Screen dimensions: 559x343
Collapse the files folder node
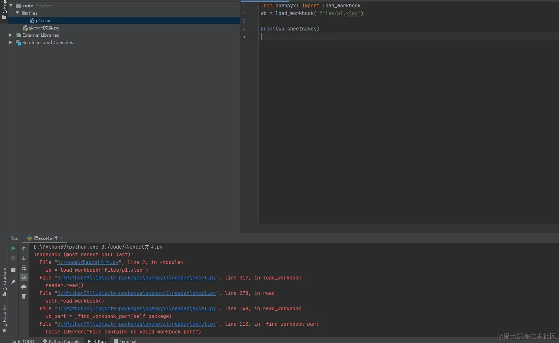click(x=17, y=13)
